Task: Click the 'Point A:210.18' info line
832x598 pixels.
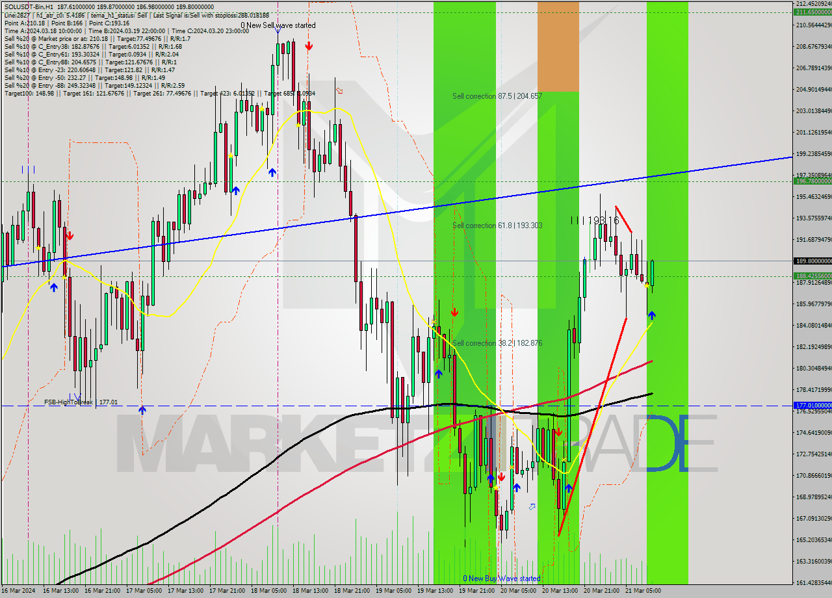Action: tap(25, 23)
